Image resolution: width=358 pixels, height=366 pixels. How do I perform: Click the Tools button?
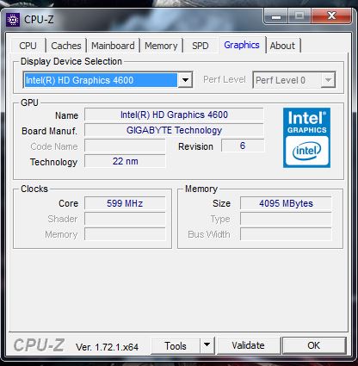176,345
